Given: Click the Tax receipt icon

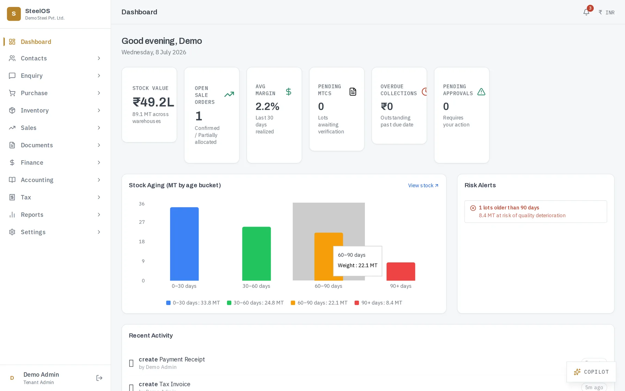Looking at the screenshot, I should pos(12,197).
